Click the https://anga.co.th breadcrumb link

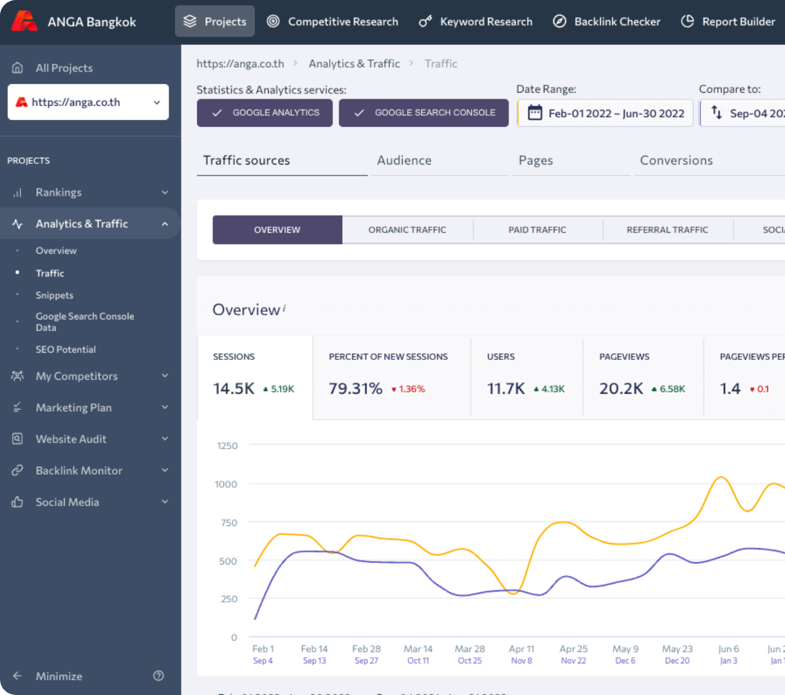(x=240, y=63)
